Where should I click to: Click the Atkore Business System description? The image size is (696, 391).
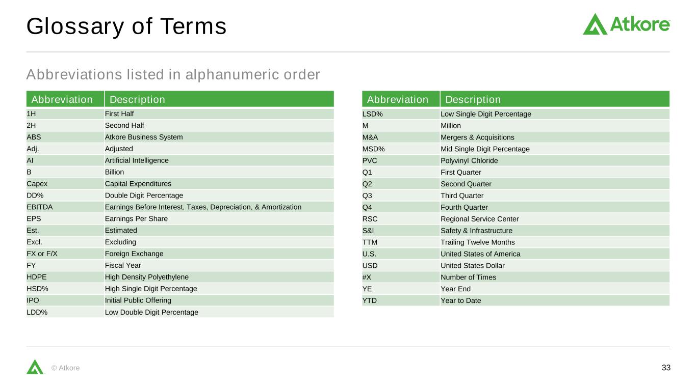point(144,137)
